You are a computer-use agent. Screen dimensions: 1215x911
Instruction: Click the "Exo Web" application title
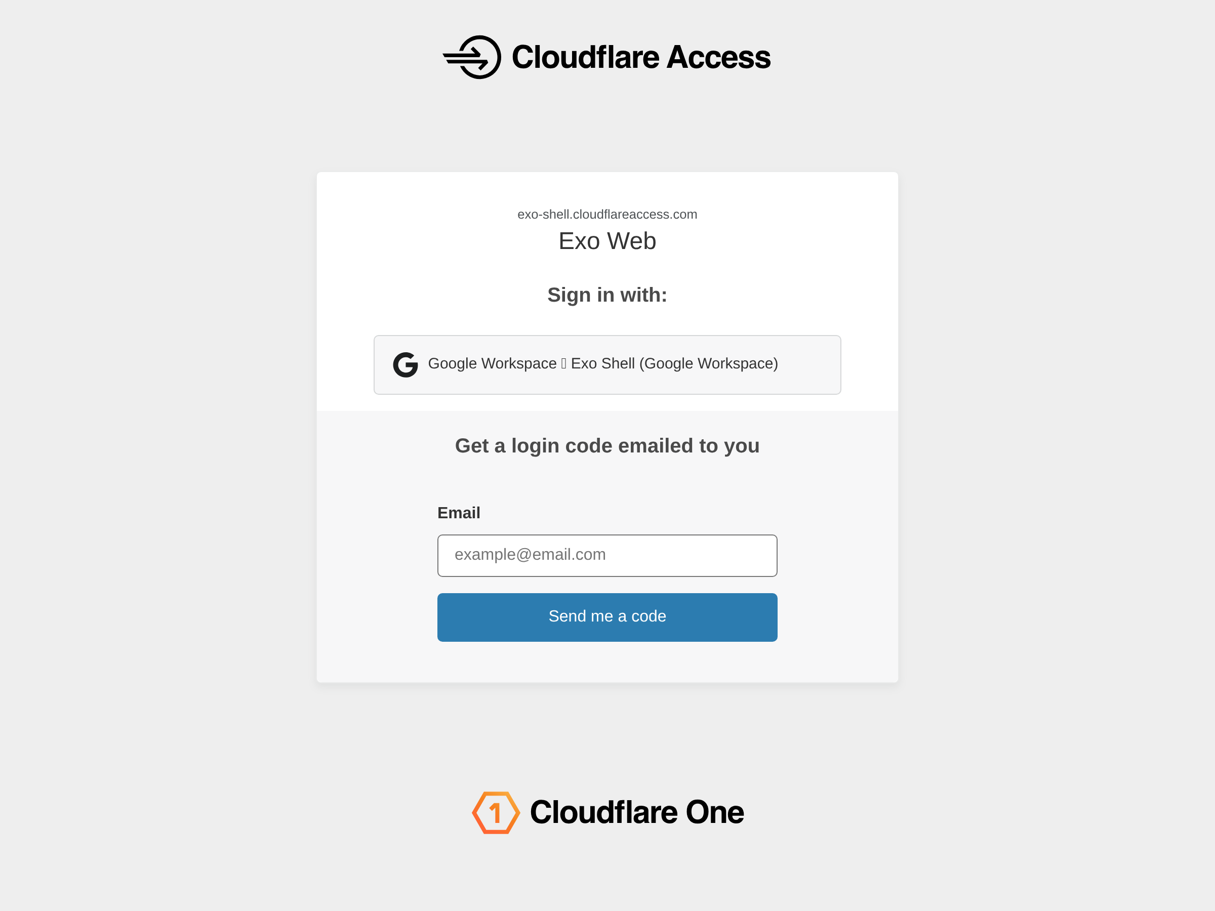click(x=607, y=241)
